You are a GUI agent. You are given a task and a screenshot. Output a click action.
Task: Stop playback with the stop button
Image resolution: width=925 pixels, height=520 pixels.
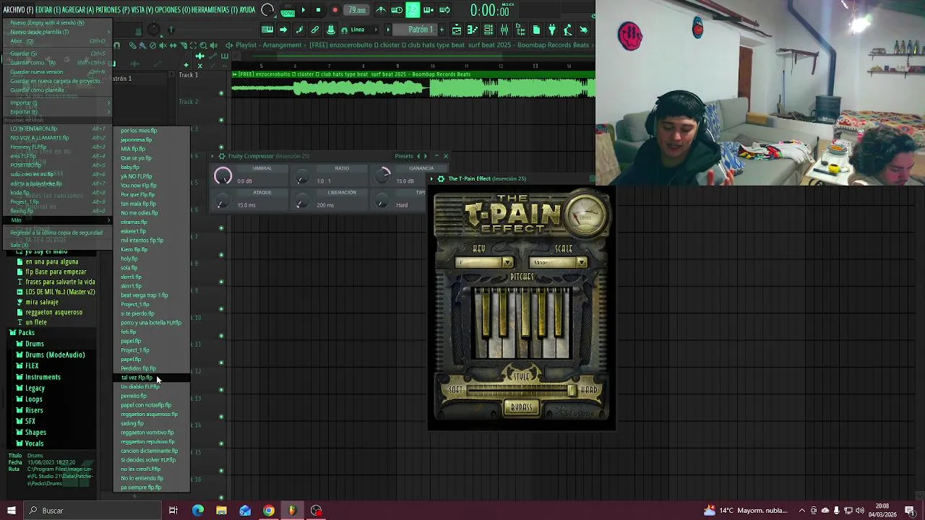(318, 10)
